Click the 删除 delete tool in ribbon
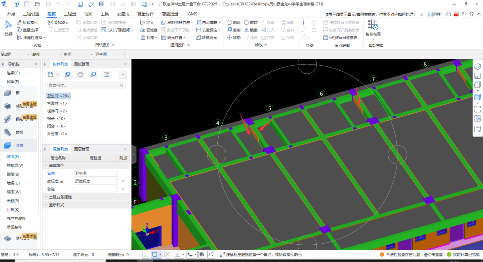This screenshot has width=483, height=262. (234, 22)
